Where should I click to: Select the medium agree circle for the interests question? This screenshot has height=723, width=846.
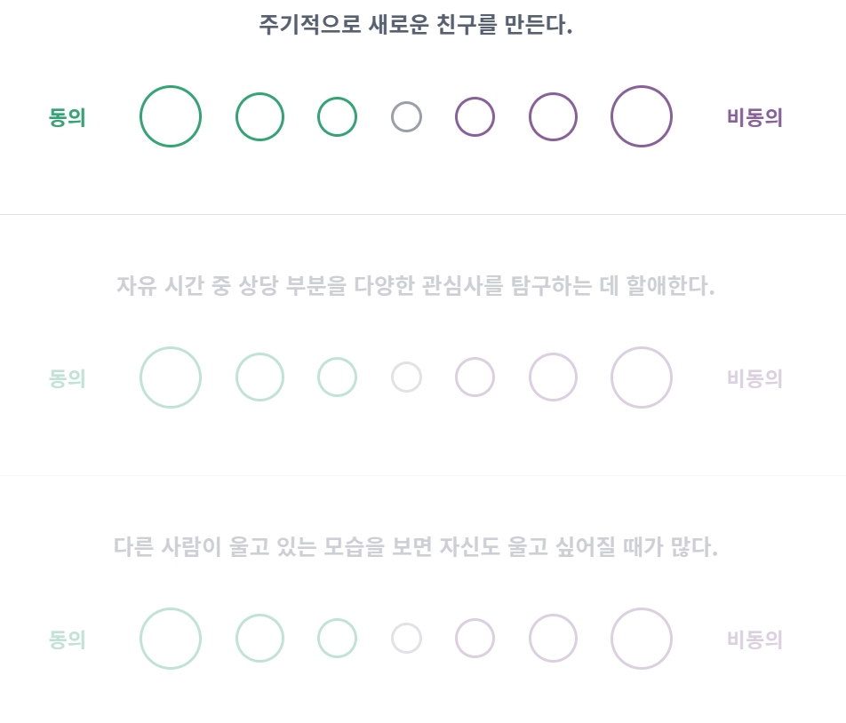259,377
